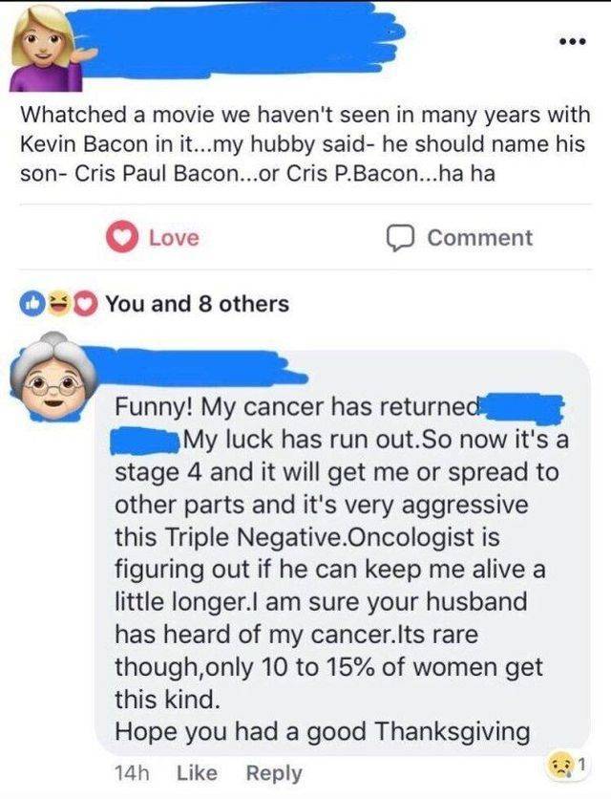Click the laughing haha reaction icon
Screen dimensions: 611x799
pos(56,299)
